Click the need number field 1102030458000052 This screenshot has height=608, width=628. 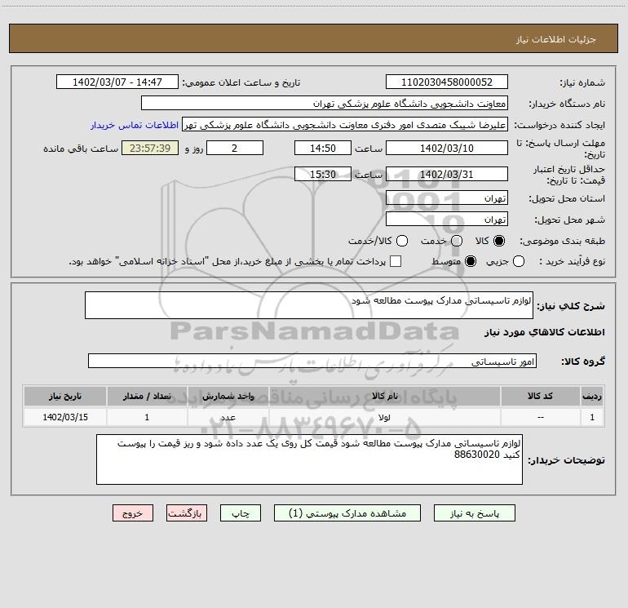click(x=447, y=82)
